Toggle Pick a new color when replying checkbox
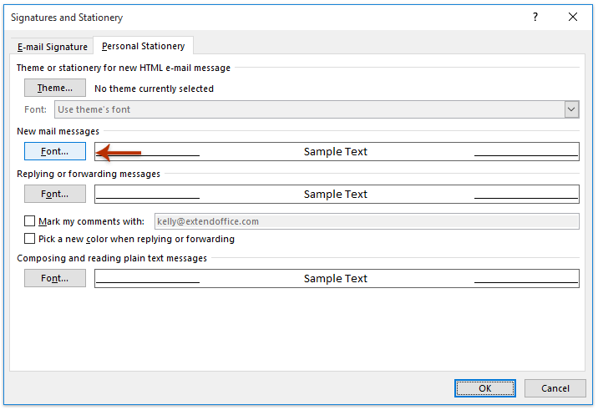This screenshot has height=410, width=598. coord(29,239)
